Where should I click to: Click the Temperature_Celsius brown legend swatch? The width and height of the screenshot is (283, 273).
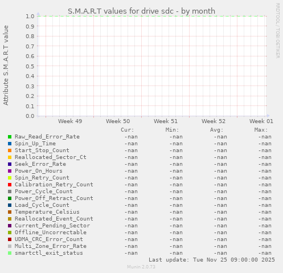(x=10, y=212)
